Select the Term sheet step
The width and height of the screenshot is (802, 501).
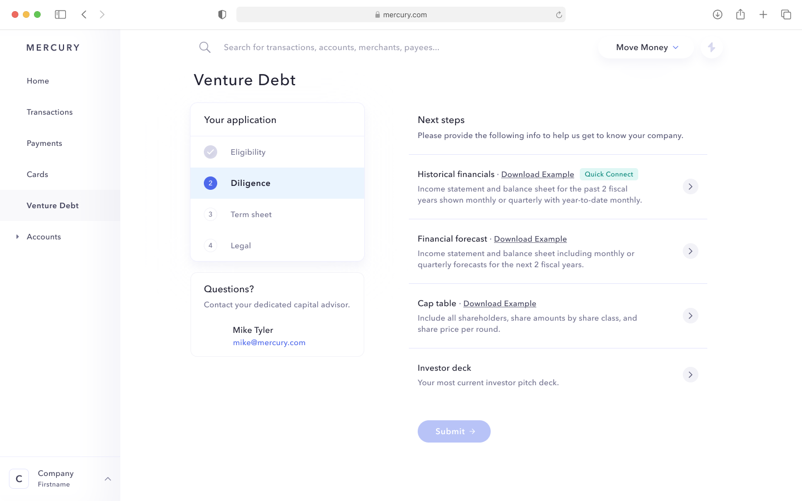(x=277, y=214)
